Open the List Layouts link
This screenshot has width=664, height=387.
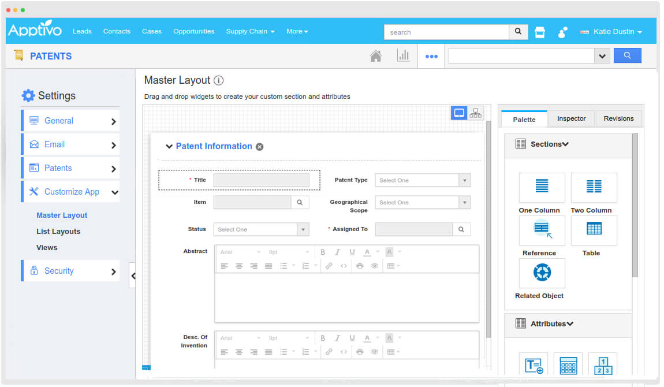pyautogui.click(x=58, y=231)
